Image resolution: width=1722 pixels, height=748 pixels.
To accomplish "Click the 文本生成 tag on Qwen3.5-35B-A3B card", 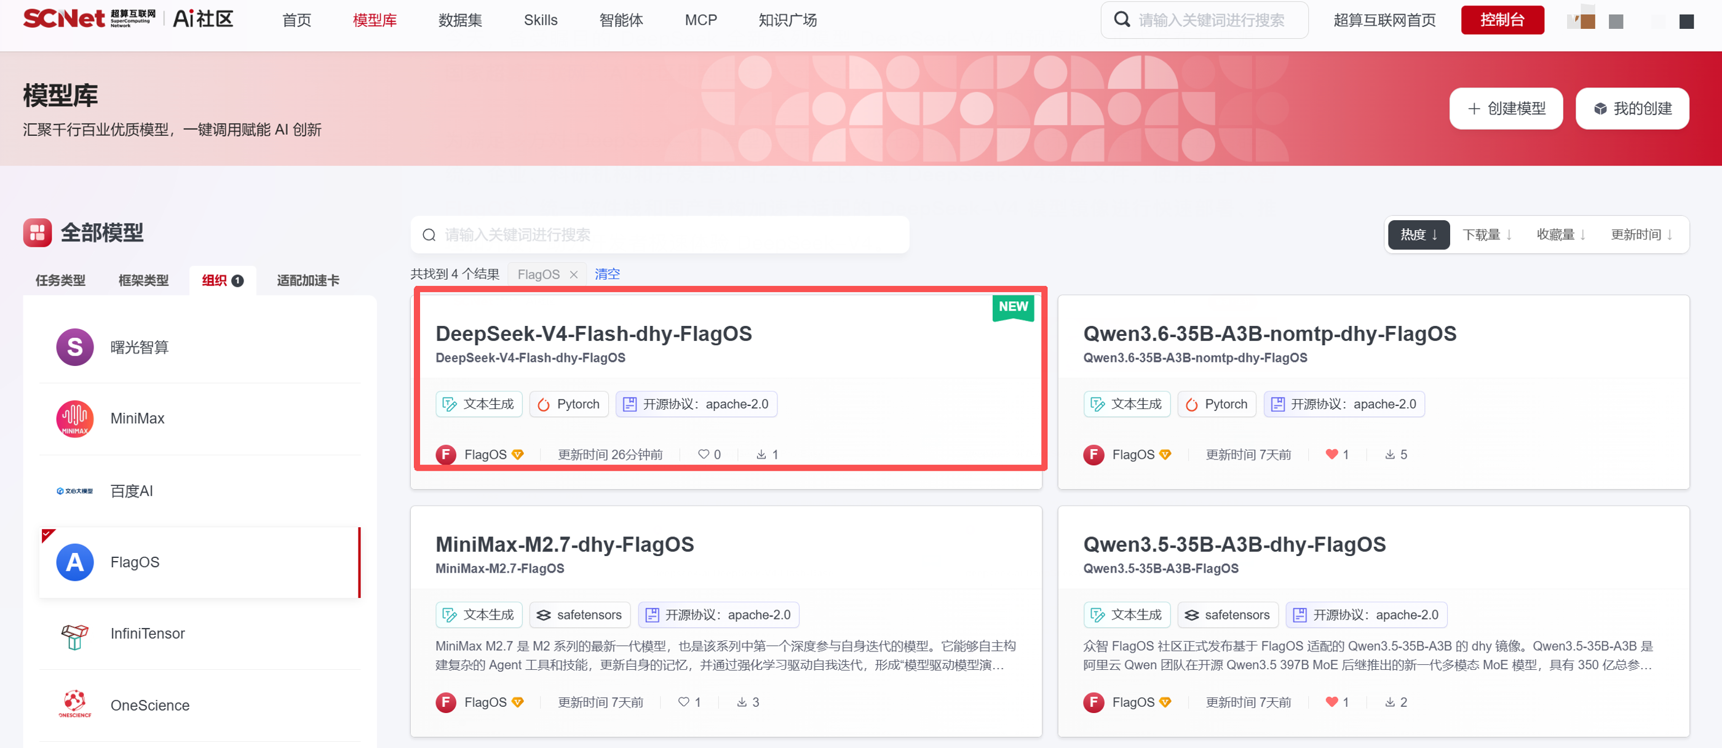I will tap(1127, 615).
